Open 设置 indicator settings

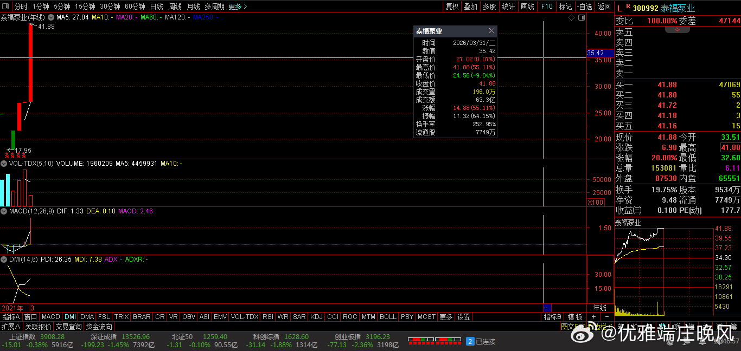(463, 317)
